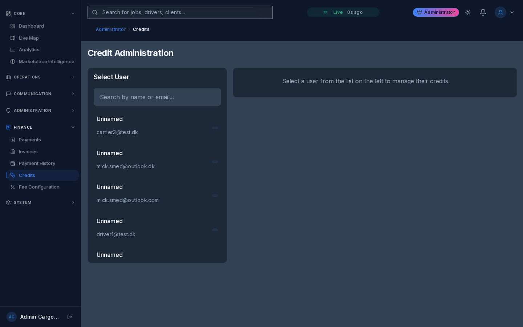
Task: Click the Invoices icon in Finance
Action: point(13,152)
